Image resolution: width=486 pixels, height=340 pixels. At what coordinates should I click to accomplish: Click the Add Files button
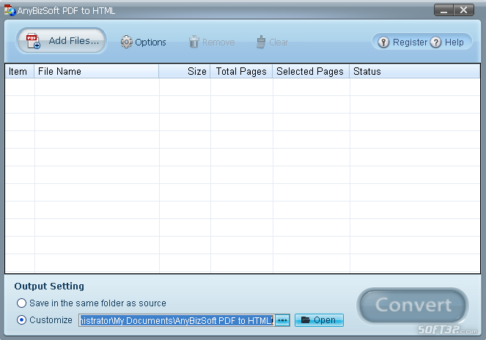pyautogui.click(x=62, y=40)
